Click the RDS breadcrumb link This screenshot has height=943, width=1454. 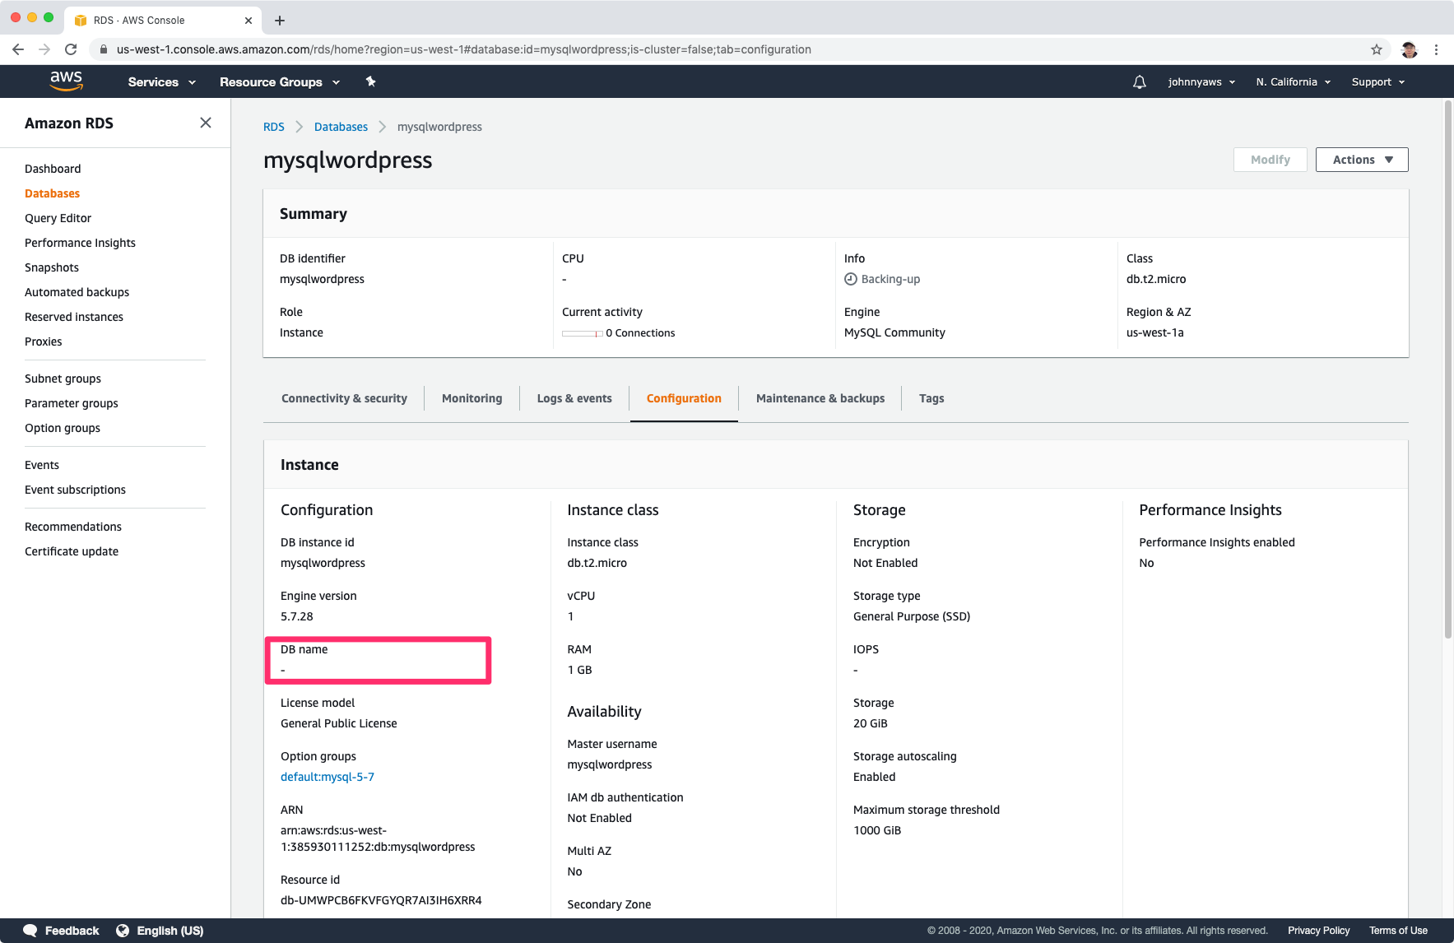[x=274, y=127]
